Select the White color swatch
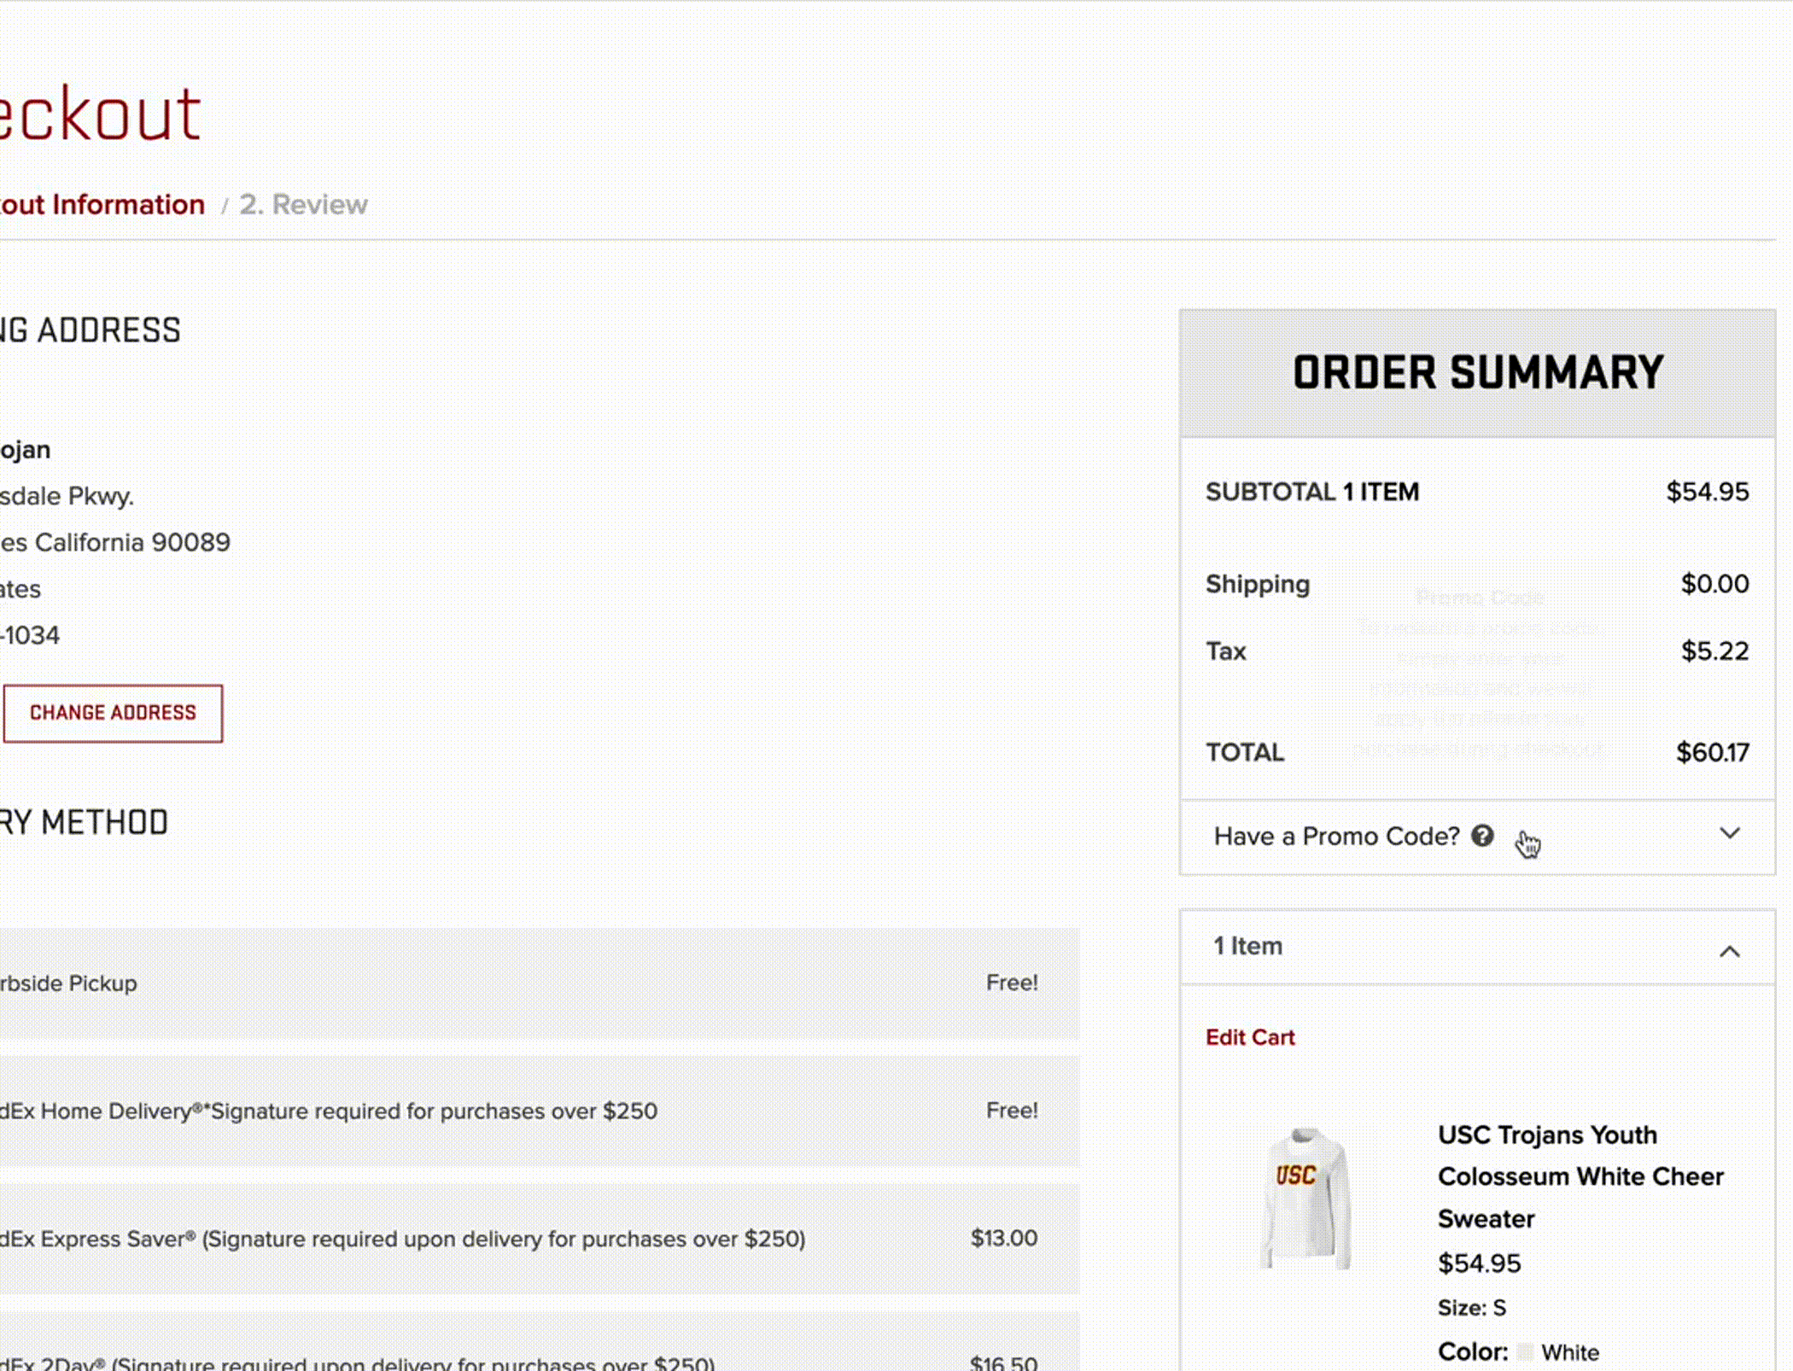Image resolution: width=1793 pixels, height=1371 pixels. click(1525, 1352)
